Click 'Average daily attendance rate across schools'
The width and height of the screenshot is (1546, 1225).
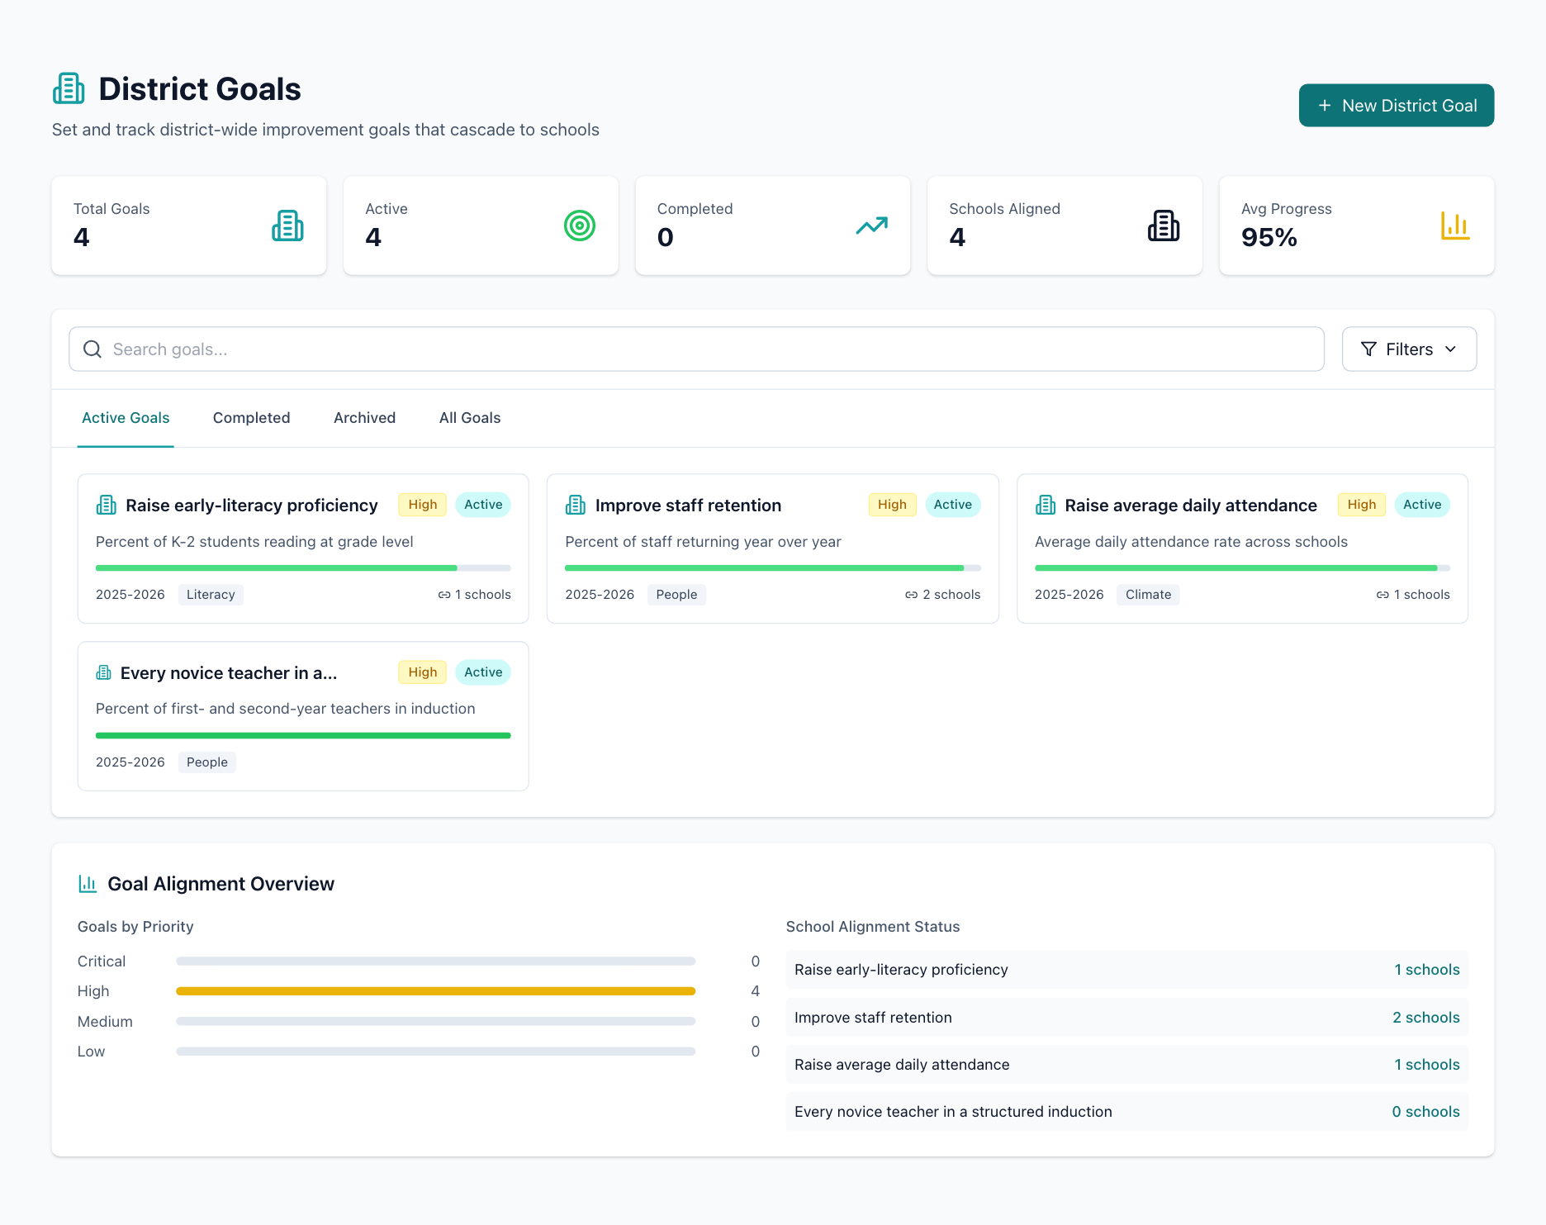pos(1191,542)
